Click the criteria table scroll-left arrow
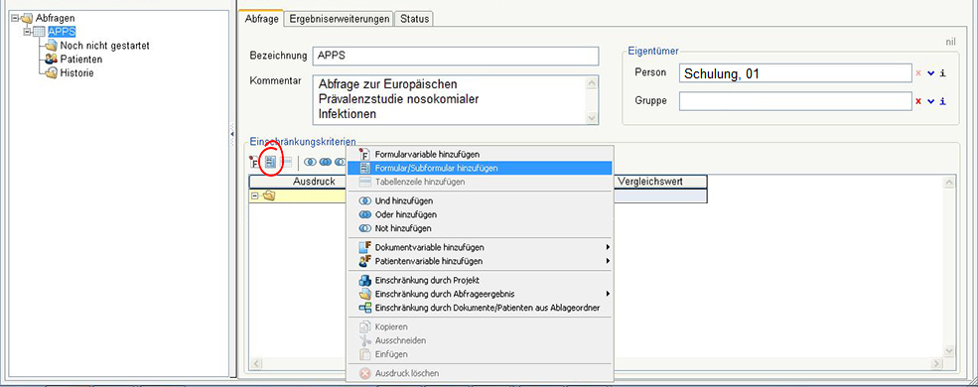 [255, 363]
